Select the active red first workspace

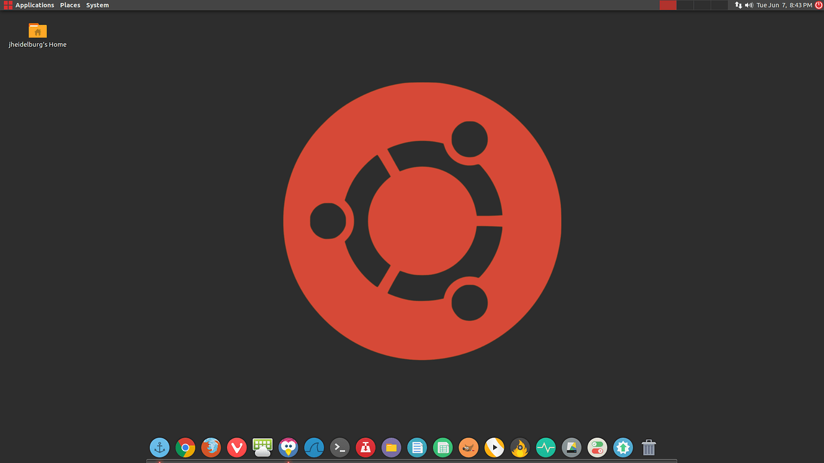(x=668, y=5)
